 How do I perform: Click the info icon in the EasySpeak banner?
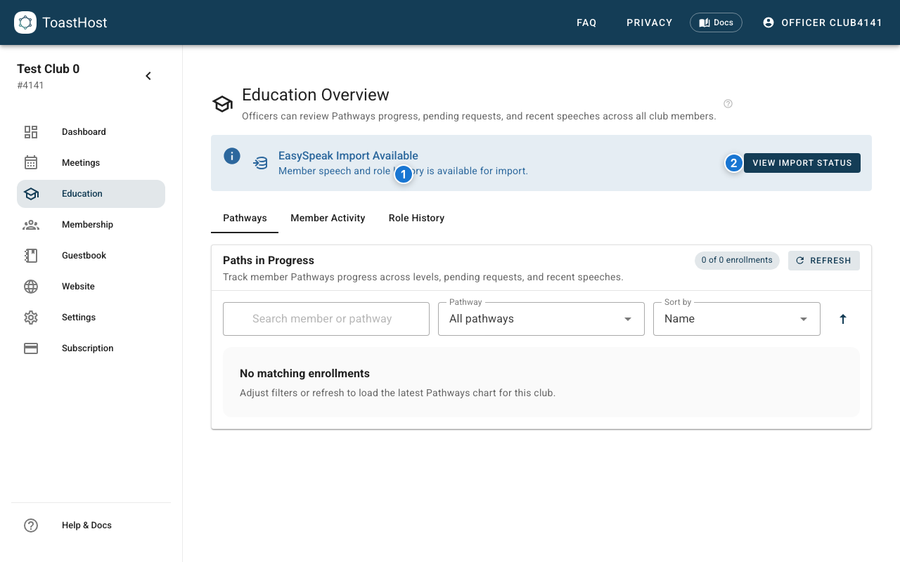pyautogui.click(x=231, y=156)
